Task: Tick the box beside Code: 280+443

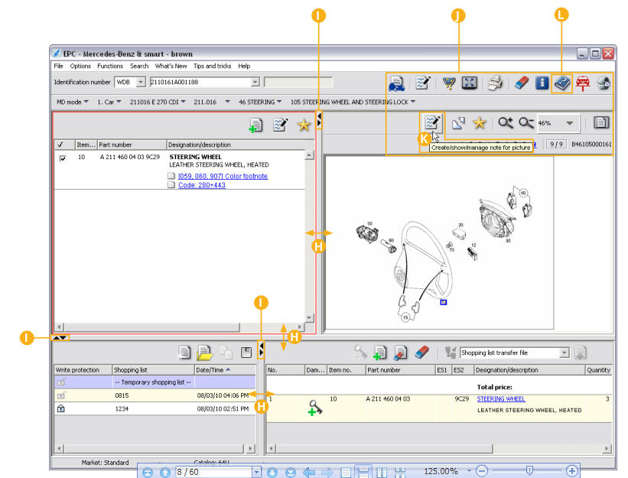Action: [x=171, y=185]
